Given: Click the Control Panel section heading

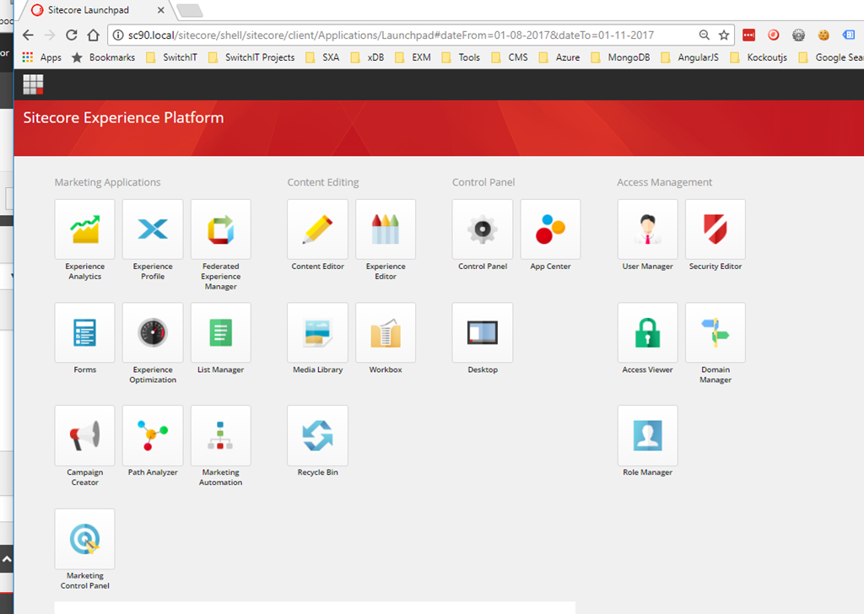Looking at the screenshot, I should pyautogui.click(x=483, y=182).
